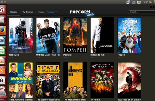Image resolution: width=155 pixels, height=101 pixels.
Task: Open the battery indicator in top panel
Action: click(x=139, y=2)
